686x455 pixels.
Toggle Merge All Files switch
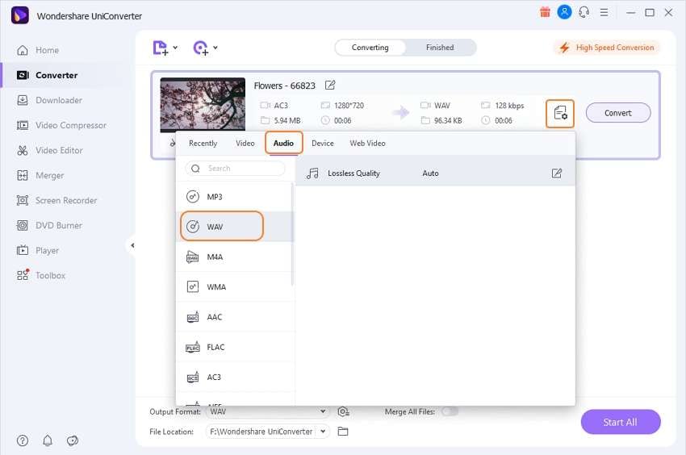tap(450, 411)
